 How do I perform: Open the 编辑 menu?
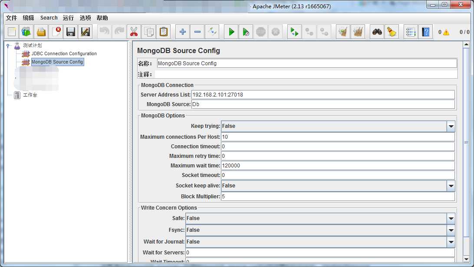(28, 18)
